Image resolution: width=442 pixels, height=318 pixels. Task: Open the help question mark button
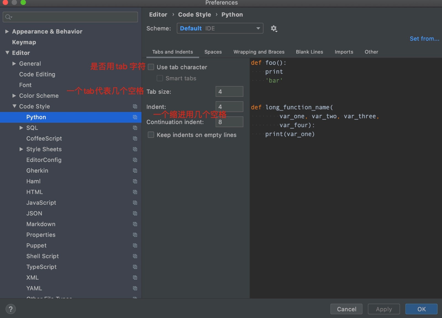pyautogui.click(x=11, y=309)
